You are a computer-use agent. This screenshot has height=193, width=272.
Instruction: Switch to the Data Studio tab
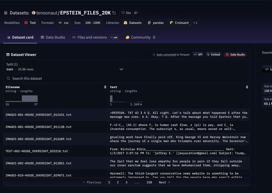click(53, 37)
